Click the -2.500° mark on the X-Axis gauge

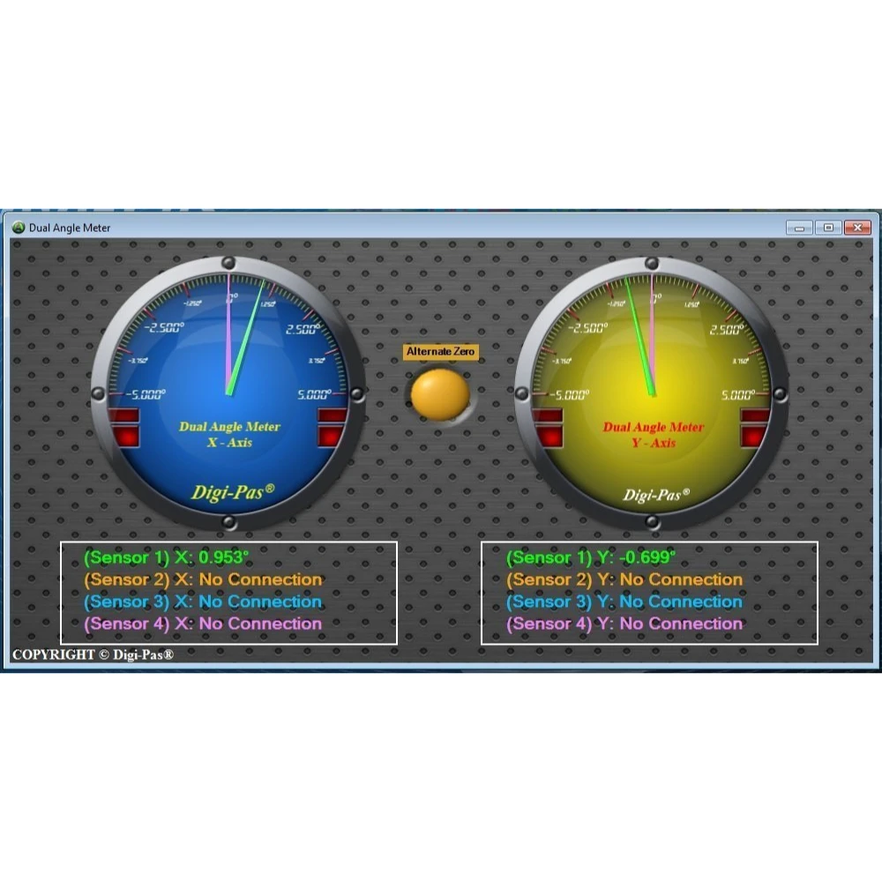164,327
